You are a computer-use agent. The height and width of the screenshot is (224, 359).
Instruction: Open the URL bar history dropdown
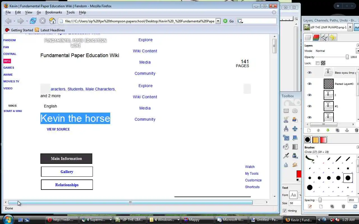[x=218, y=21]
